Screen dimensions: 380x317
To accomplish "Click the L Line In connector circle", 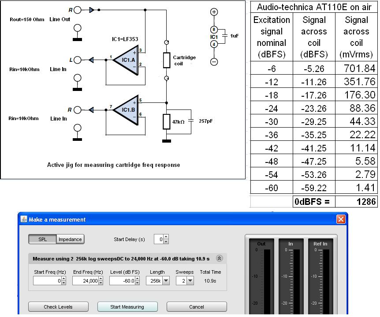I will click(x=78, y=60).
